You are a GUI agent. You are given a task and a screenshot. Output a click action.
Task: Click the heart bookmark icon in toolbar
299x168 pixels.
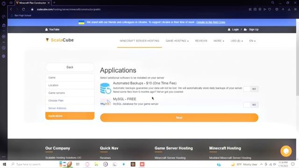pyautogui.click(x=270, y=9)
